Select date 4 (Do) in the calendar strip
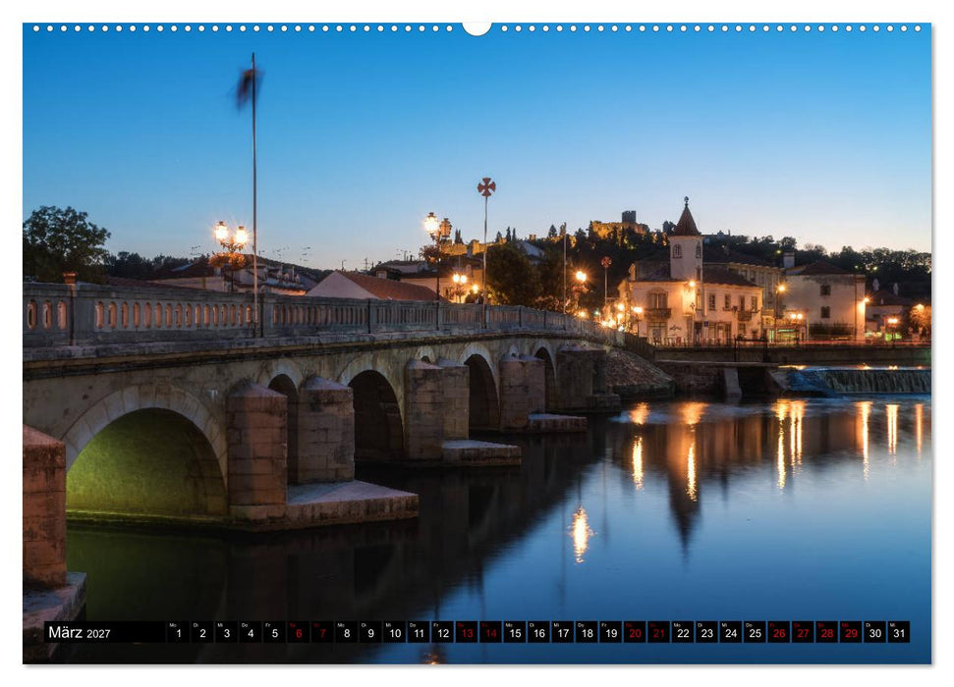 [x=251, y=632]
